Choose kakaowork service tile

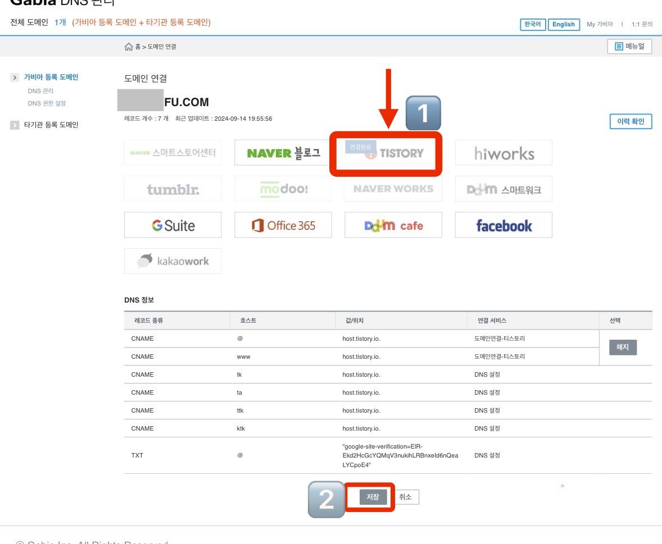coord(173,261)
